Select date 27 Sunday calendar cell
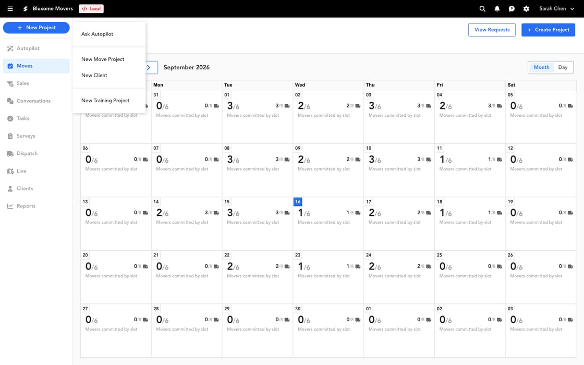This screenshot has height=365, width=584. tap(116, 331)
